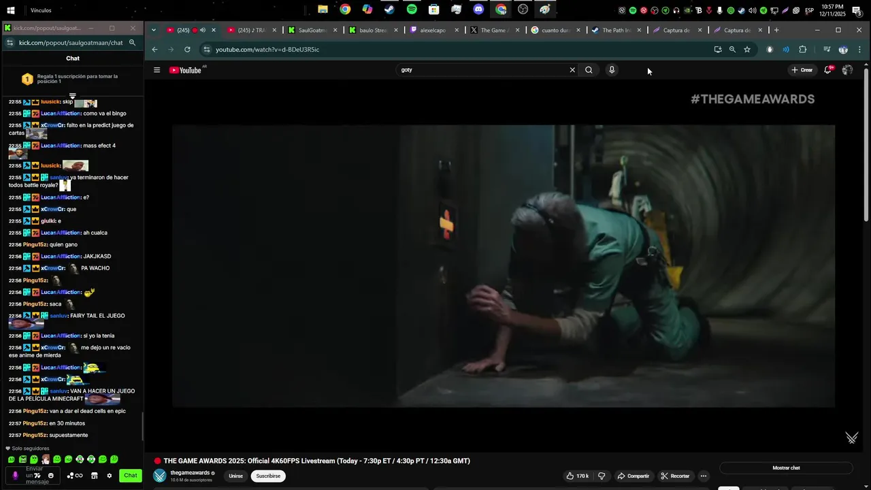Switch to The Path Into Steam tab

(x=617, y=30)
